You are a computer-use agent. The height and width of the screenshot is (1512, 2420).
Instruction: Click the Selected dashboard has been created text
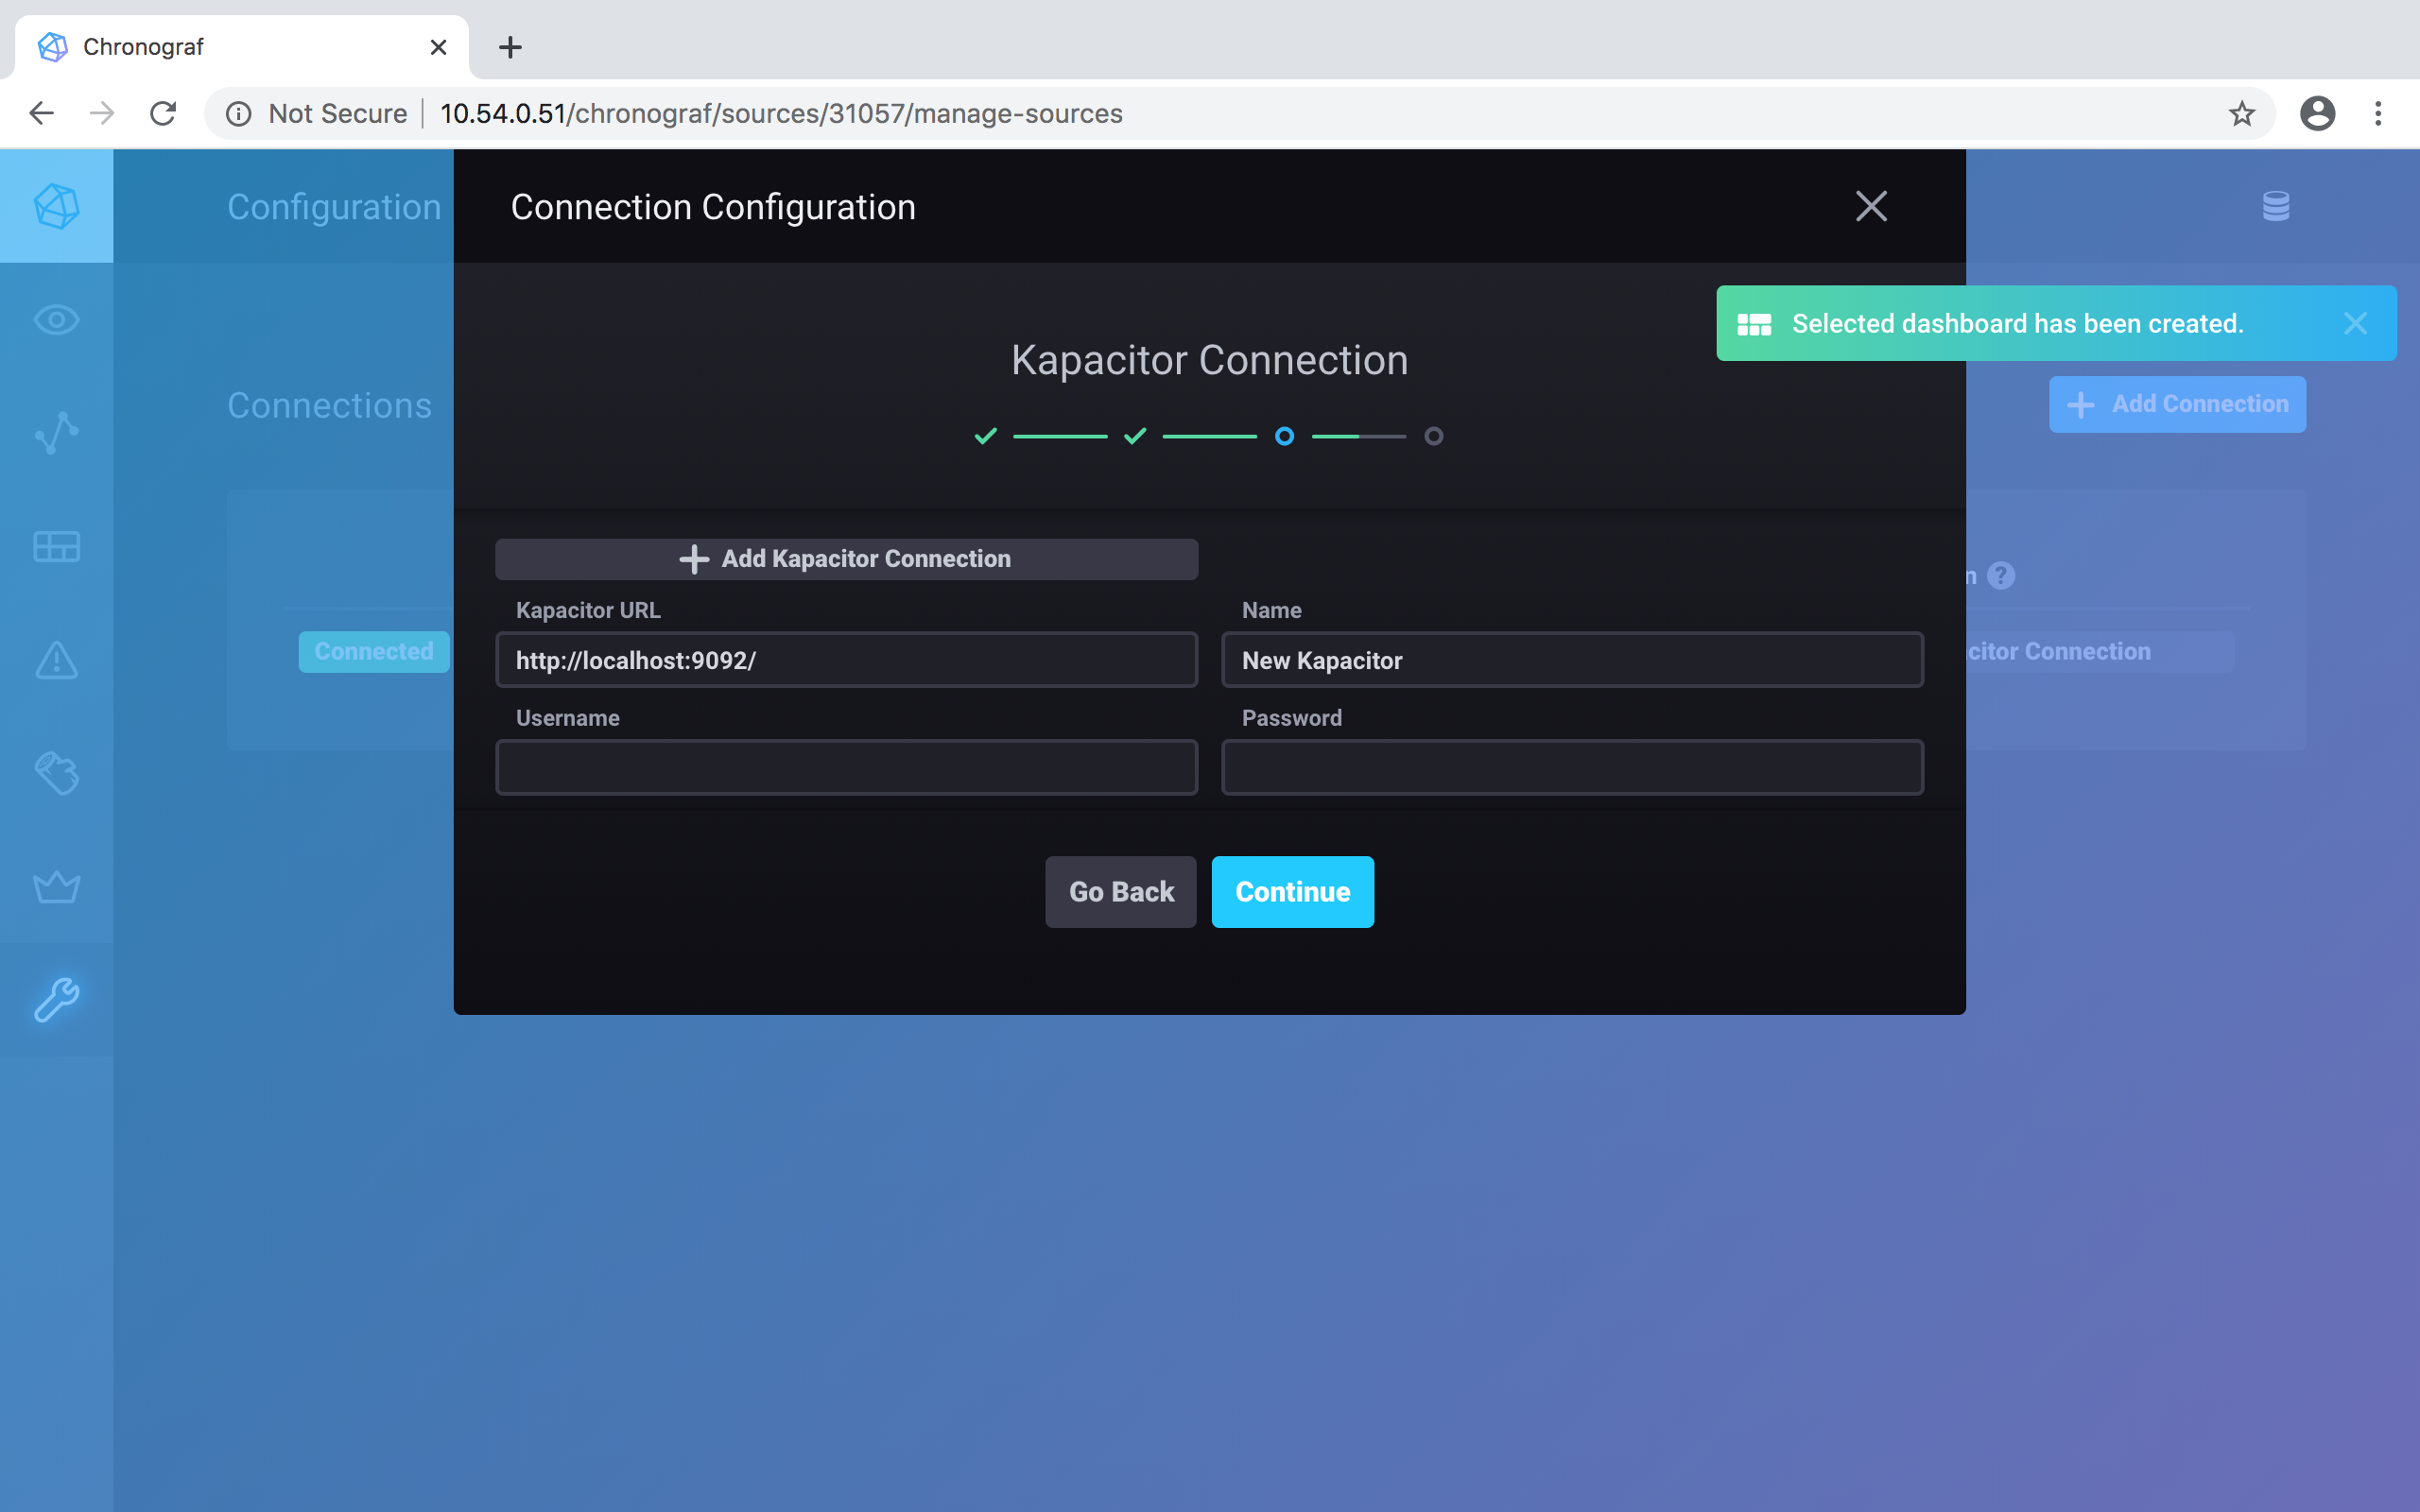[x=2017, y=324]
